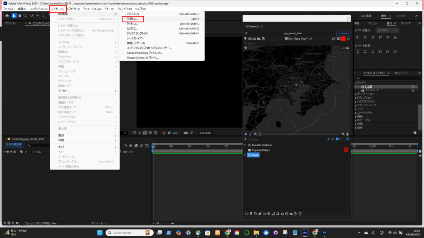Viewport: 424px width, 238px height.
Task: Click the snapshot camera icon under the viewer
Action: 185,133
